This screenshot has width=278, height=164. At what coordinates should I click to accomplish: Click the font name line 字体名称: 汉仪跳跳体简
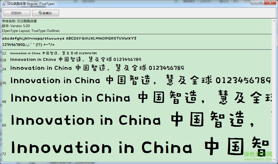tap(19, 21)
